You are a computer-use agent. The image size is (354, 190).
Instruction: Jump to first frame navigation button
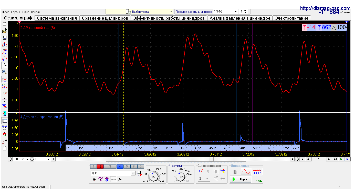(303, 159)
